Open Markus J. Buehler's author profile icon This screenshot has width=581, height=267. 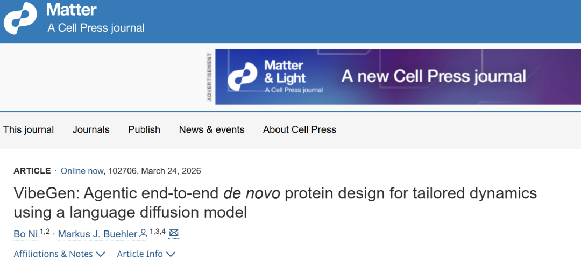[143, 234]
